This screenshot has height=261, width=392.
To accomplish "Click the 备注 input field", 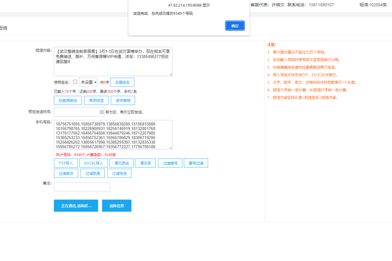I will (x=82, y=187).
